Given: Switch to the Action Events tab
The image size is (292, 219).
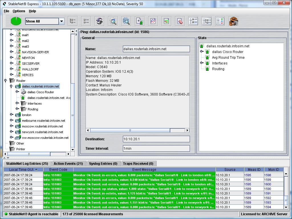Looking at the screenshot, I should click(68, 163).
